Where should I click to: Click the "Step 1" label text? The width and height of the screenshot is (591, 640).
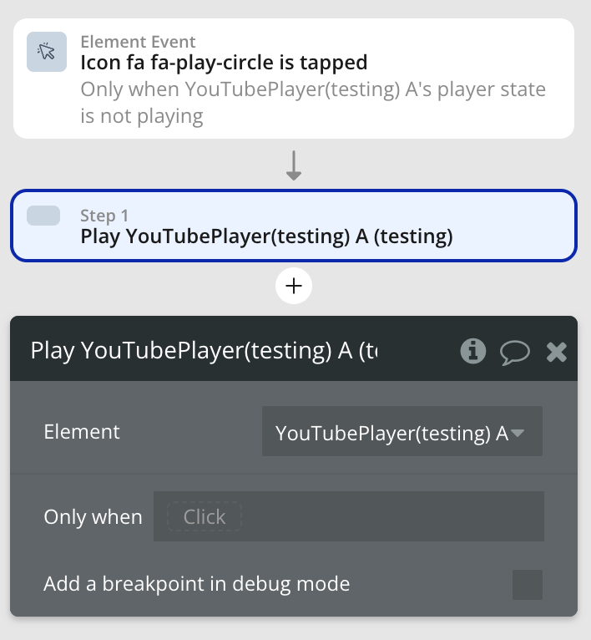[x=104, y=216]
